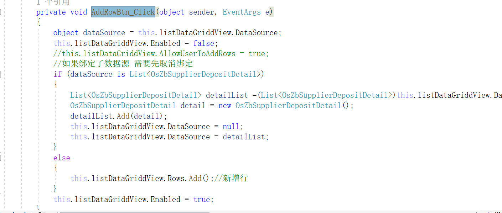Image resolution: width=502 pixels, height=213 pixels.
Task: Click the 'else' keyword
Action: click(x=62, y=158)
